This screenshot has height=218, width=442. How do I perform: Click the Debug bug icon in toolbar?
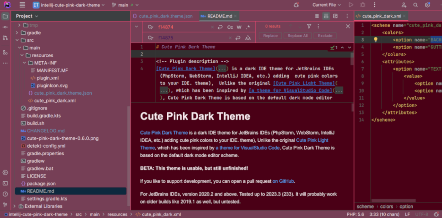point(363,5)
